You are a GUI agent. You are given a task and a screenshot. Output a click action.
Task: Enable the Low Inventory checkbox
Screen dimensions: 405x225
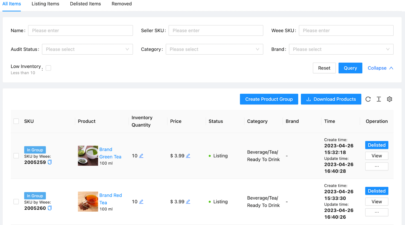click(48, 68)
